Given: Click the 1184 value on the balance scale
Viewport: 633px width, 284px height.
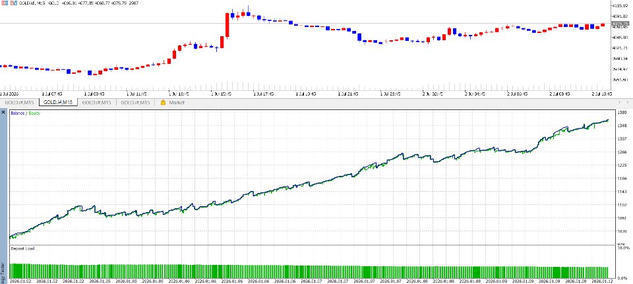Looking at the screenshot, I should click(622, 179).
